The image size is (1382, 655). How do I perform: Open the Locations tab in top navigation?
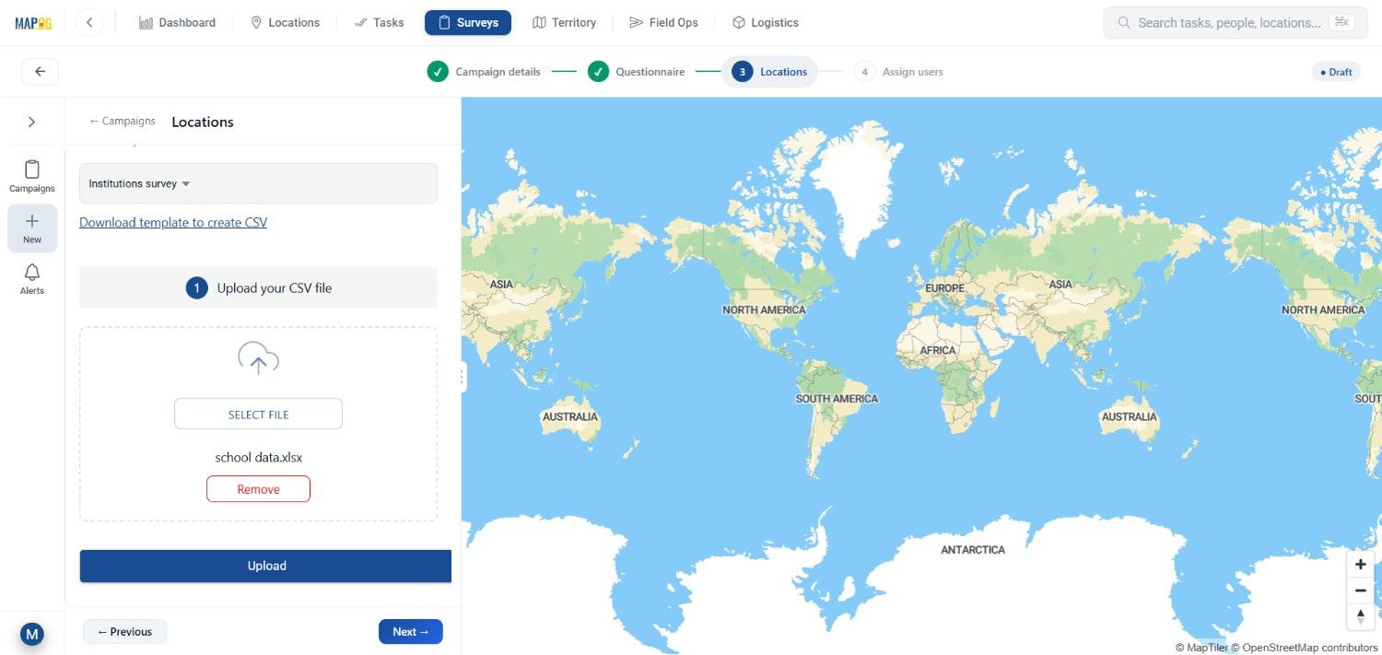pyautogui.click(x=286, y=22)
